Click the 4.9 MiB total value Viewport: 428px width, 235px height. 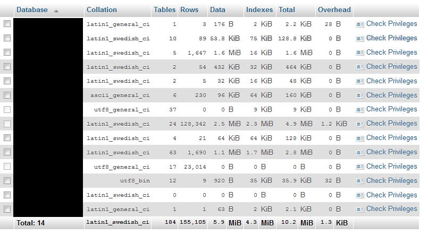tap(299, 124)
